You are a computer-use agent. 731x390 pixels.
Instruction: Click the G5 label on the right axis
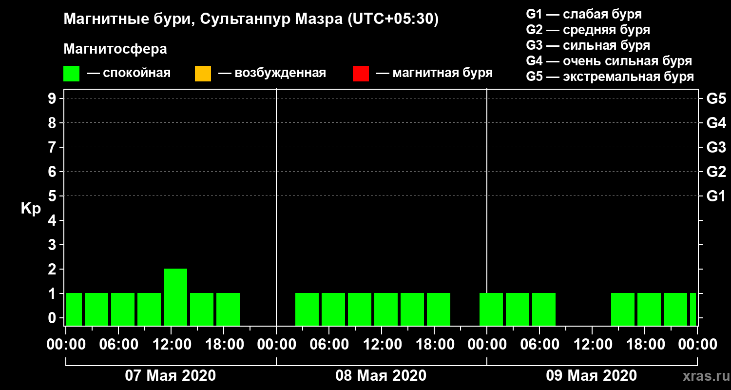tap(716, 98)
